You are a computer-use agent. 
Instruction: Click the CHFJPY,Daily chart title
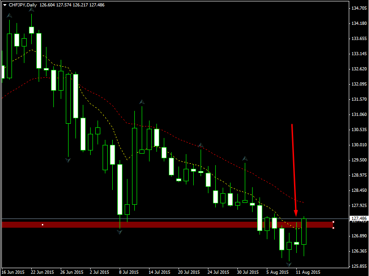[23, 5]
